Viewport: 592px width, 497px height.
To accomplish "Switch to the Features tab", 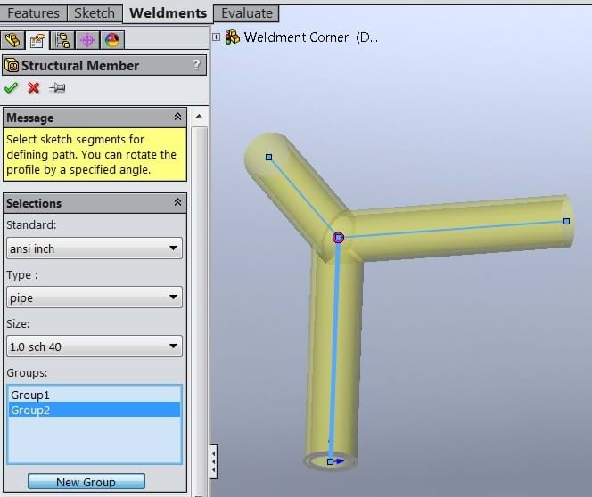I will click(x=33, y=13).
